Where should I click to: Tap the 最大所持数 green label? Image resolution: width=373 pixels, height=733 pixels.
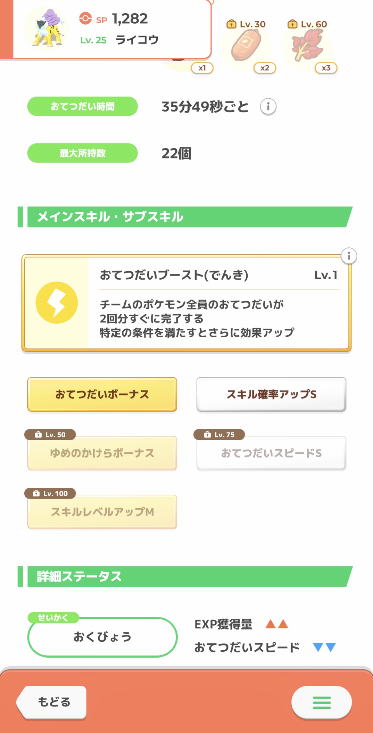coord(82,153)
